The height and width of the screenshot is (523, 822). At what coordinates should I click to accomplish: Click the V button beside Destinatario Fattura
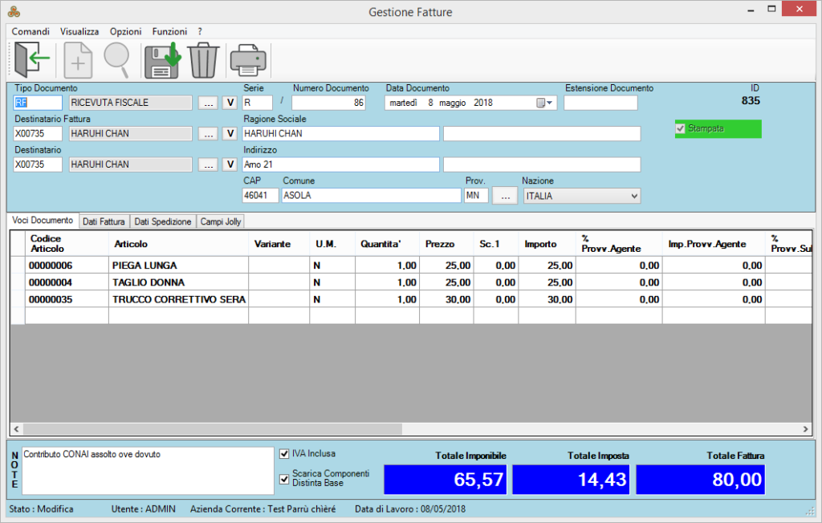(x=229, y=133)
